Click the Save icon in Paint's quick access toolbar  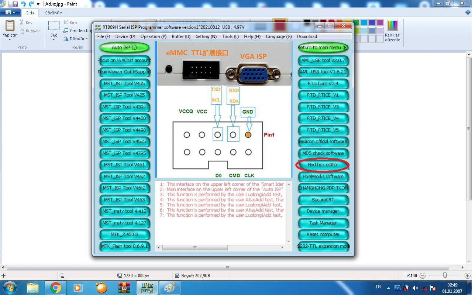point(15,4)
